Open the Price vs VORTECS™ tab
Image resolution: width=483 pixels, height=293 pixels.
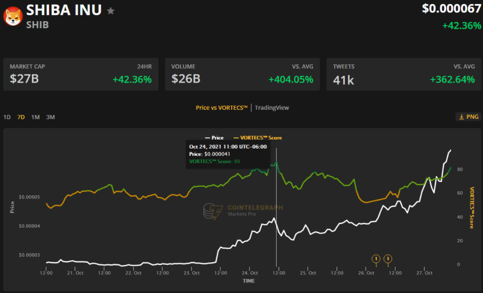point(222,108)
